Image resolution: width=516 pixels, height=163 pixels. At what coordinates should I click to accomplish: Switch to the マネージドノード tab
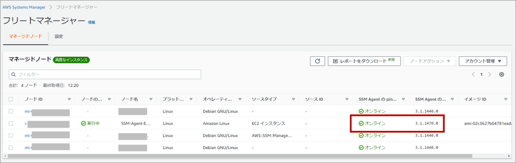pyautogui.click(x=25, y=36)
